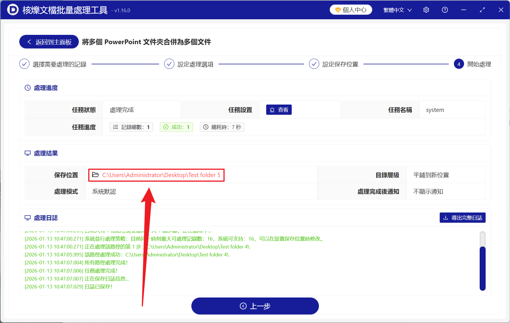510x323 pixels.
Task: Open the Help question mark icon
Action: (x=445, y=10)
